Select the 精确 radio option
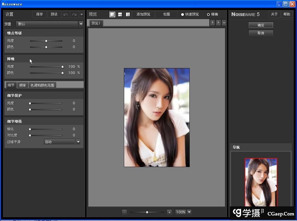This screenshot has width=297, height=221. point(208,14)
